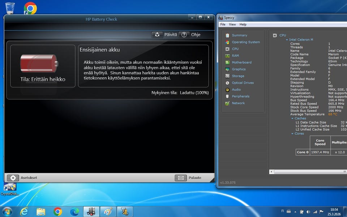The height and width of the screenshot is (217, 347).
Task: Open the Summary section in Speccy
Action: pyautogui.click(x=239, y=35)
